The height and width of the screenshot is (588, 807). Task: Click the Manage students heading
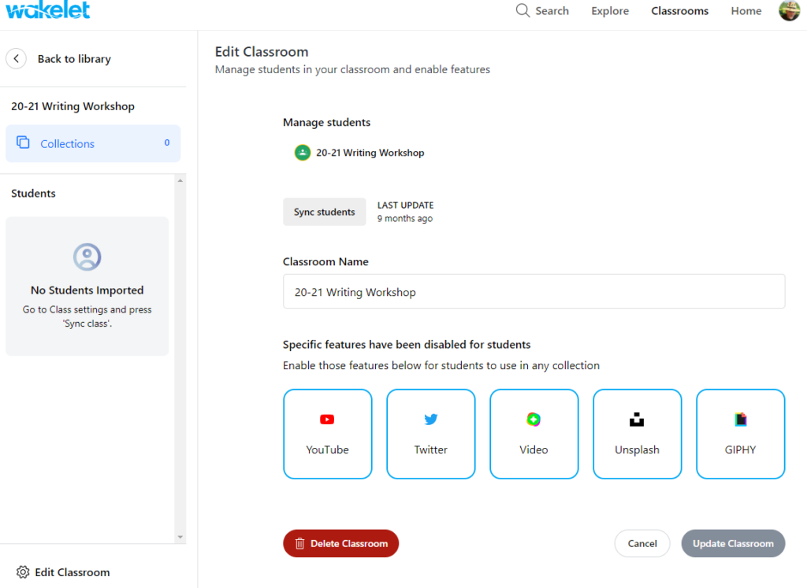point(327,122)
